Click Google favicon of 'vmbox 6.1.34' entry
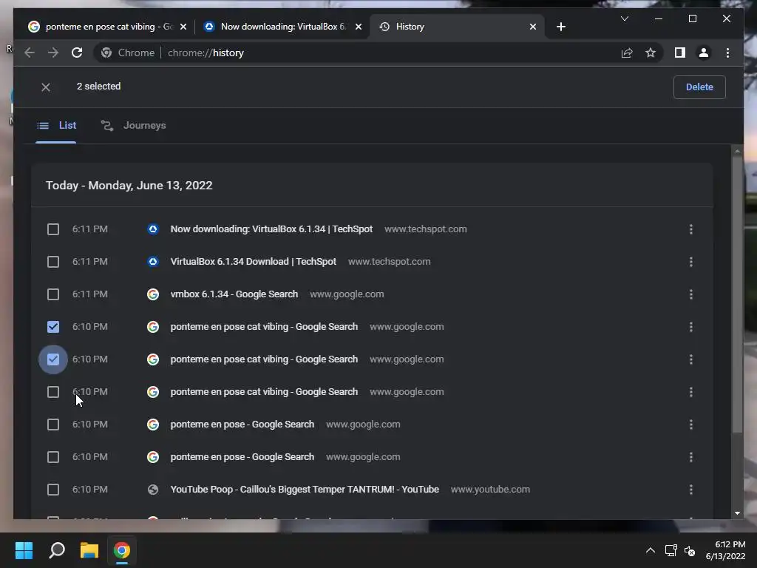This screenshot has height=568, width=757. point(153,294)
